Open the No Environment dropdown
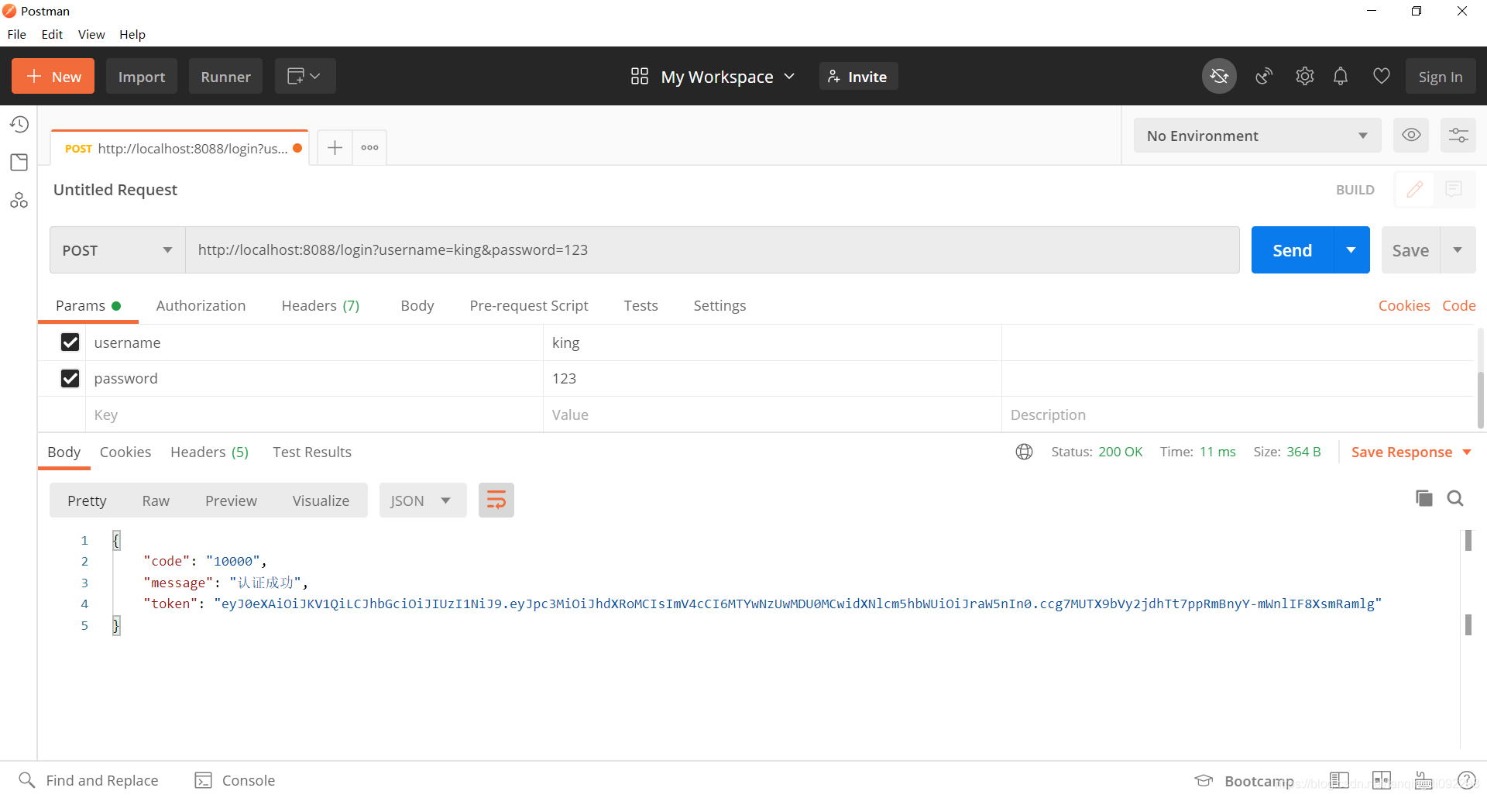Screen dimensions: 1487x798 [x=1257, y=136]
